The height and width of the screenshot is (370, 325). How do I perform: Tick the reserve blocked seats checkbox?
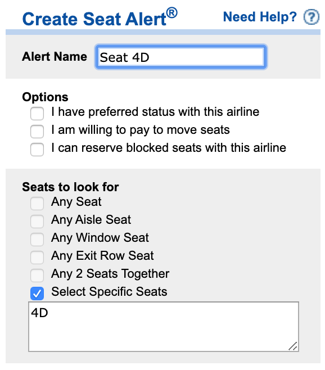coord(37,150)
